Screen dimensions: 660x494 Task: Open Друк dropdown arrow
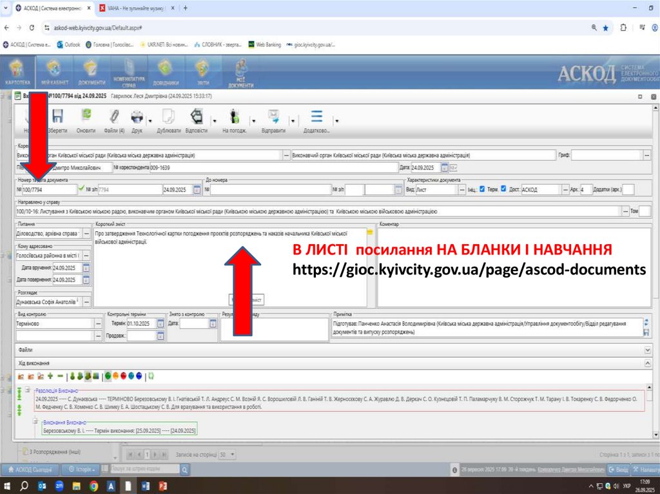pos(150,121)
